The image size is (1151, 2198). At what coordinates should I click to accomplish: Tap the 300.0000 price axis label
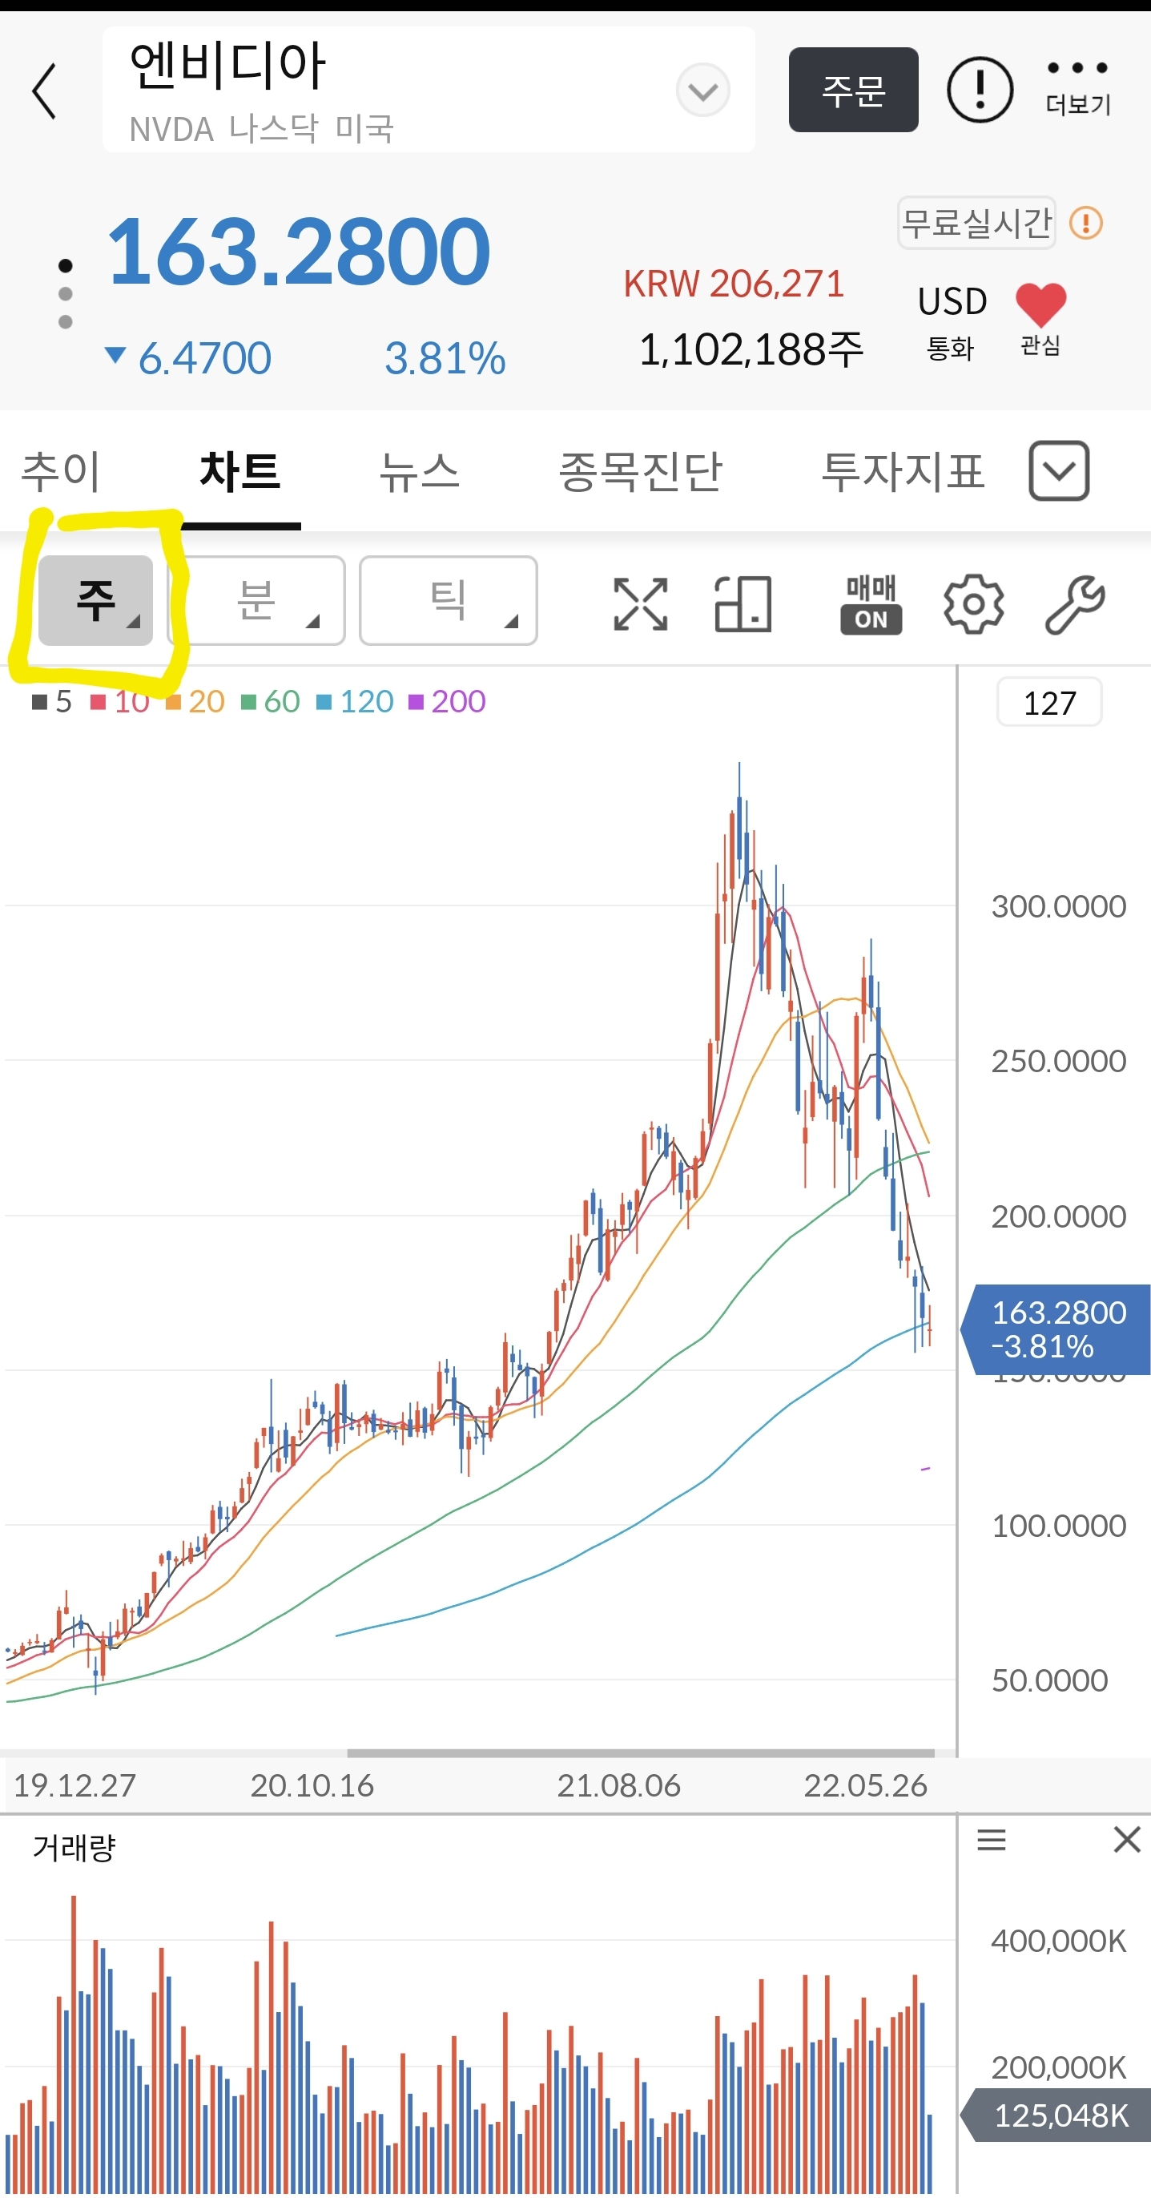(1058, 906)
